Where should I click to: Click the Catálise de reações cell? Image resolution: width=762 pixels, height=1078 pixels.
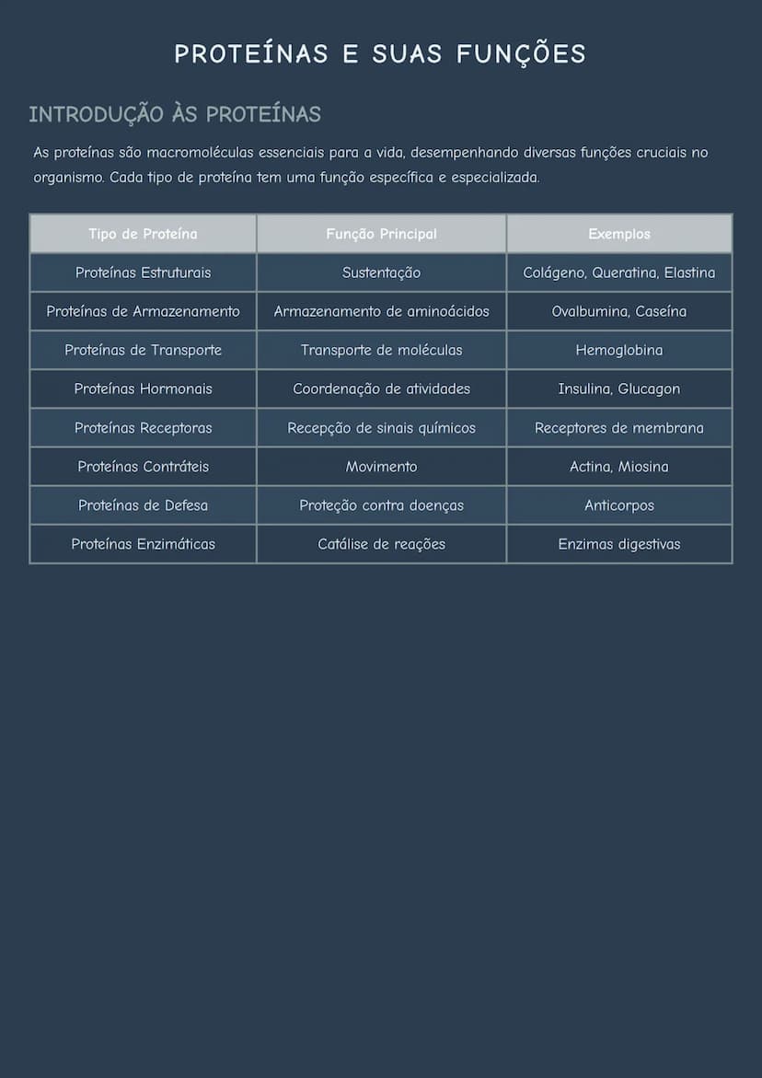coord(381,544)
